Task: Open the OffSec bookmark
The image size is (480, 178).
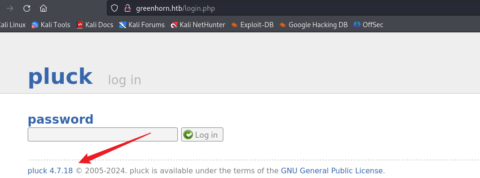Action: 368,25
